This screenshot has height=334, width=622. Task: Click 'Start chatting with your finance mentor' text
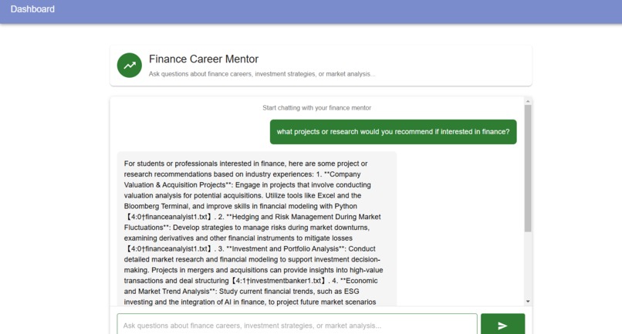pyautogui.click(x=316, y=108)
